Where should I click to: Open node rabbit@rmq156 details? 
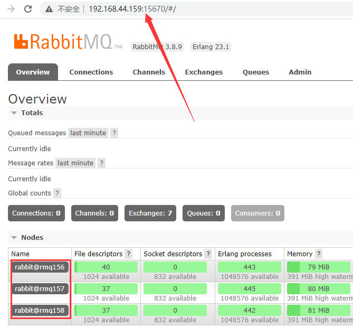(40, 267)
